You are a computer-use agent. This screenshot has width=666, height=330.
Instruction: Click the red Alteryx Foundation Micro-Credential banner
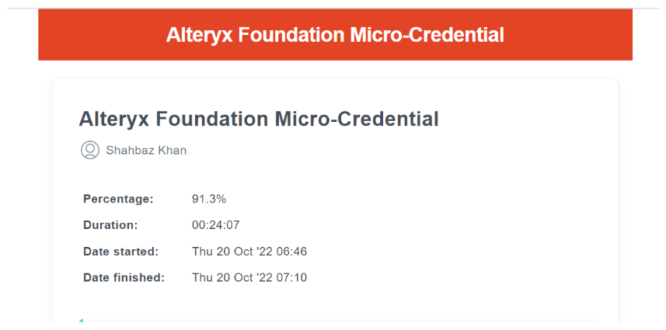pos(335,35)
